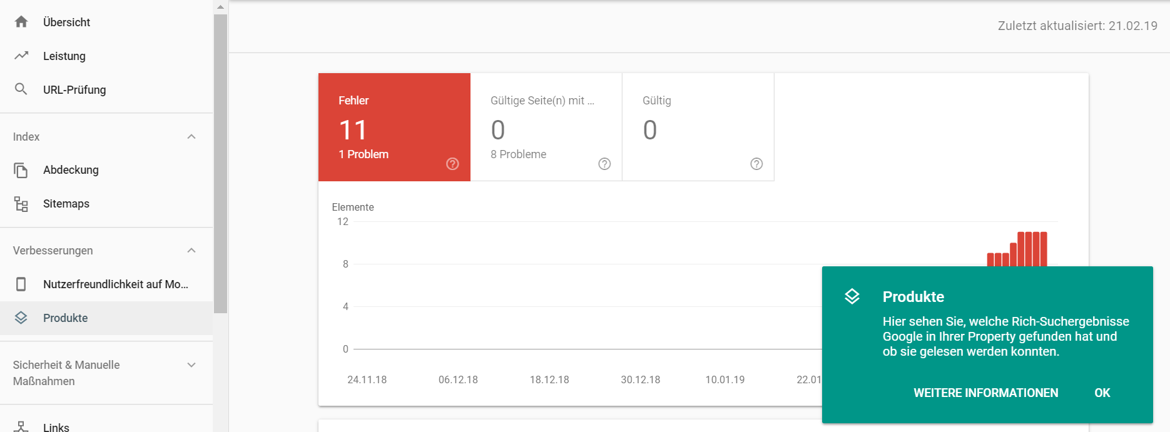Click the help icon in Fehler card
Viewport: 1170px width, 432px height.
coord(452,164)
